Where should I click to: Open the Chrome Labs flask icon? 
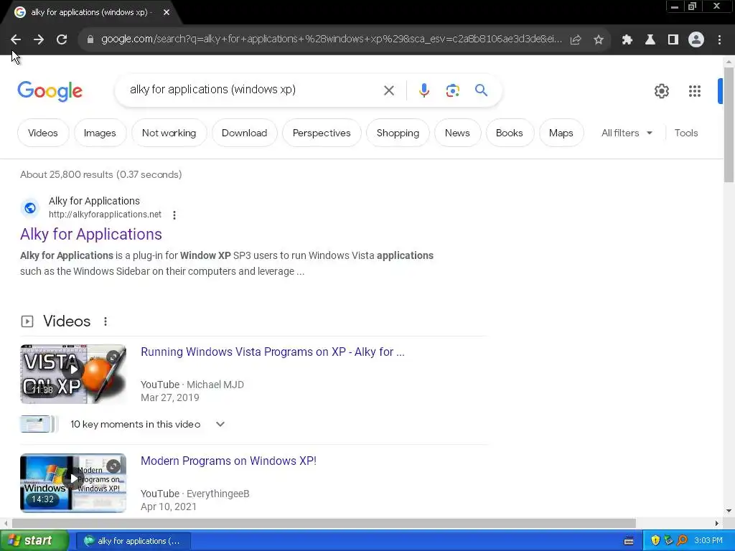[x=650, y=40]
